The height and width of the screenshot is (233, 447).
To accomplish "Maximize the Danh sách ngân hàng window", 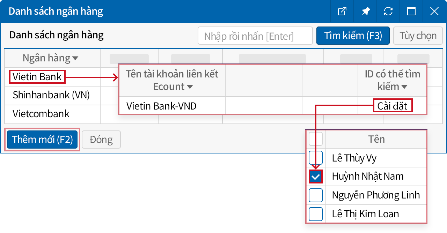I will point(411,12).
